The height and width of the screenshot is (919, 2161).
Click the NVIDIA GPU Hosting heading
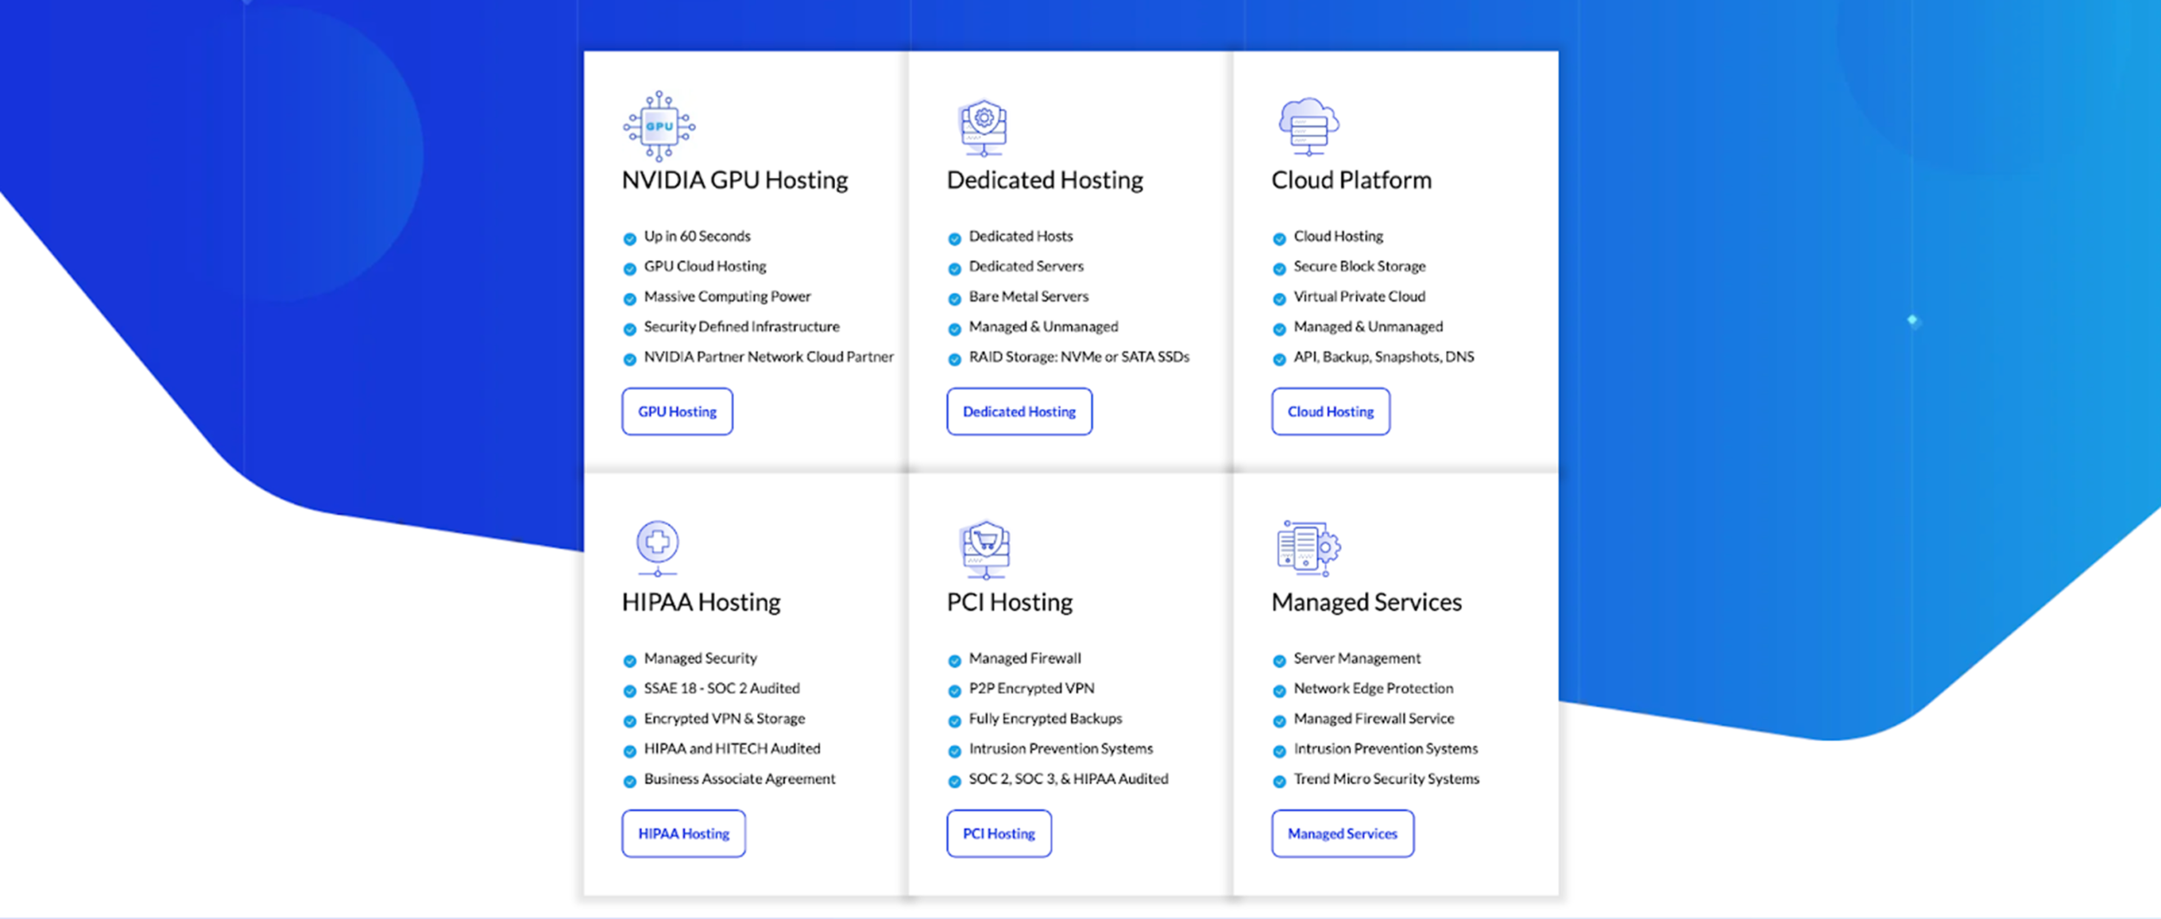click(x=735, y=180)
